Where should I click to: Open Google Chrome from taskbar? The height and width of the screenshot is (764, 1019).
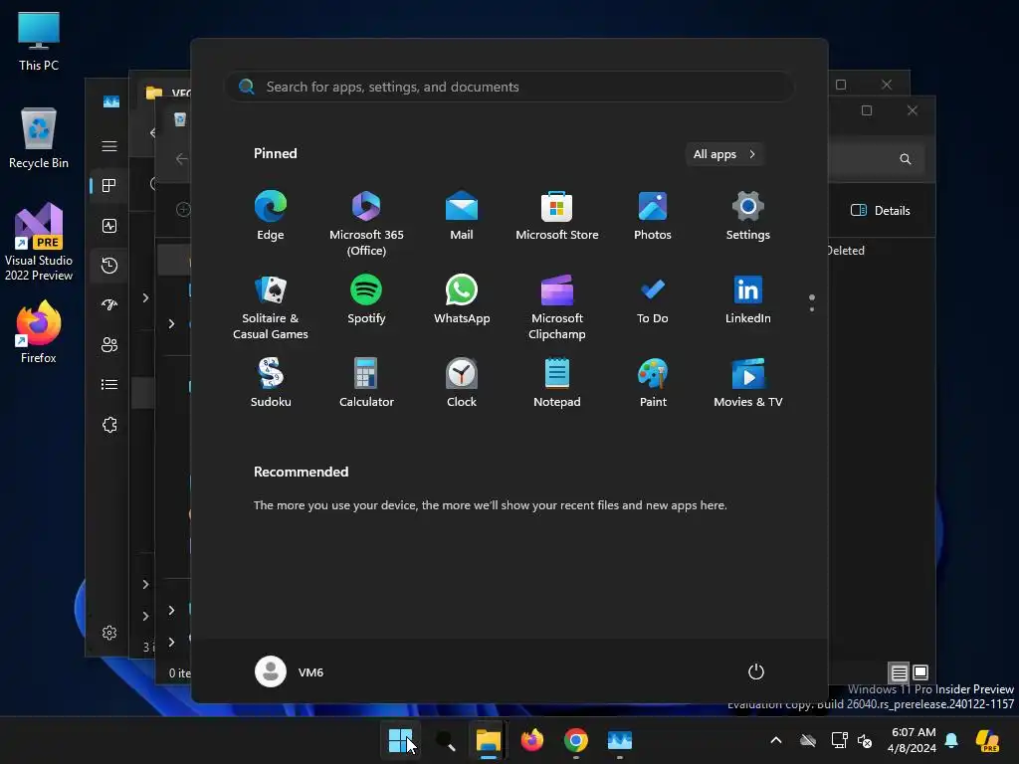[x=576, y=740]
